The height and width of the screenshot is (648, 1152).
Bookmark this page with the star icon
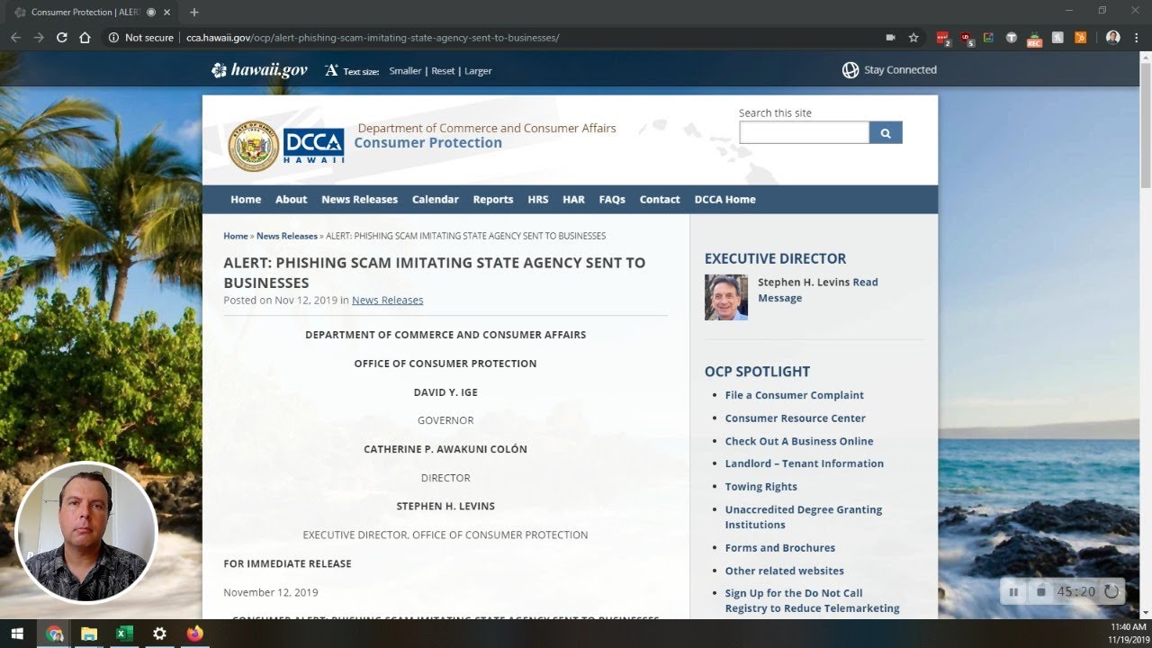point(913,38)
